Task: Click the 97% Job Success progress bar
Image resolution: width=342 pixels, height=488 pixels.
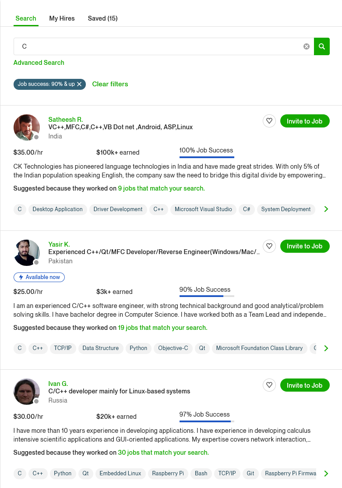Action: pyautogui.click(x=206, y=421)
